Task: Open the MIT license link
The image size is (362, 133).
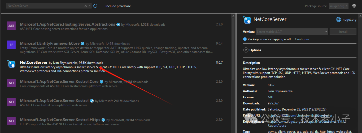Action: point(270,97)
